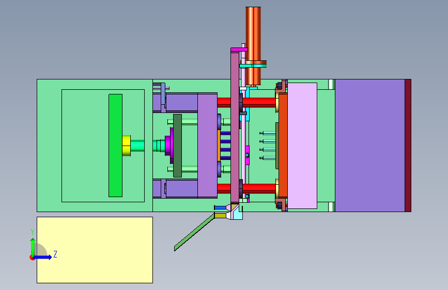The width and height of the screenshot is (448, 290).
Task: Click the cyan clamp bracket on copper cylinder
Action: click(x=253, y=66)
